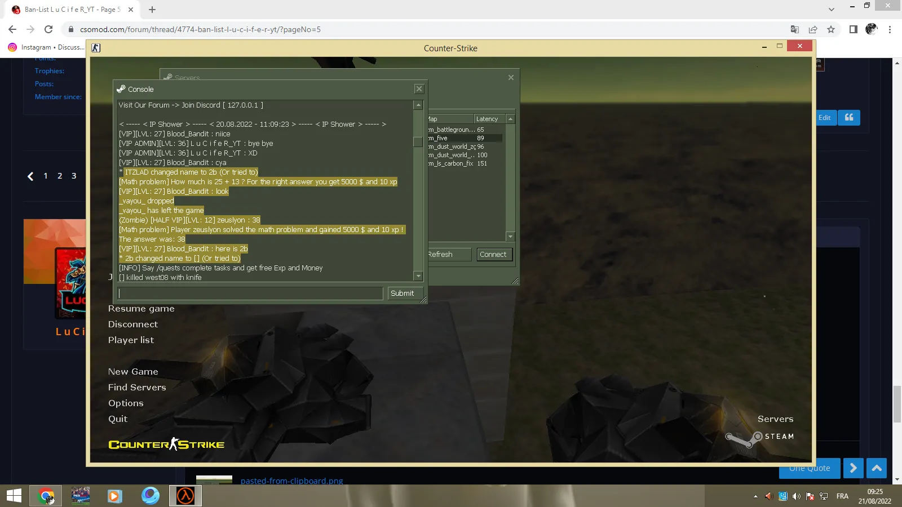The image size is (902, 507).
Task: Click the quote icon next to Edit
Action: tap(849, 117)
